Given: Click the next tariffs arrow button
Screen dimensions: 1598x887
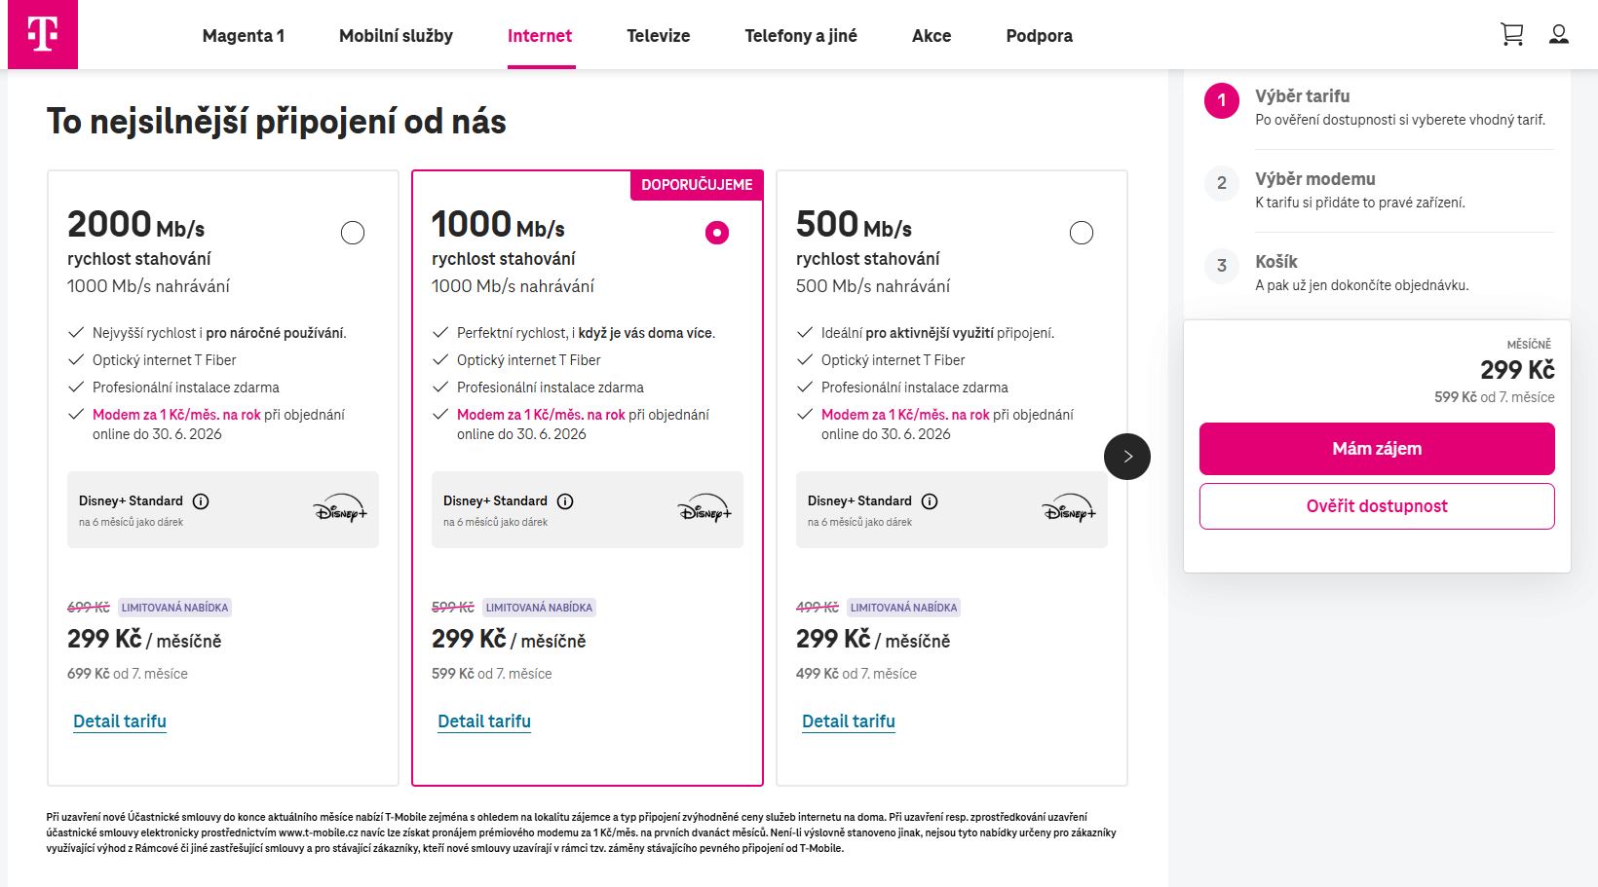Looking at the screenshot, I should pyautogui.click(x=1127, y=457).
